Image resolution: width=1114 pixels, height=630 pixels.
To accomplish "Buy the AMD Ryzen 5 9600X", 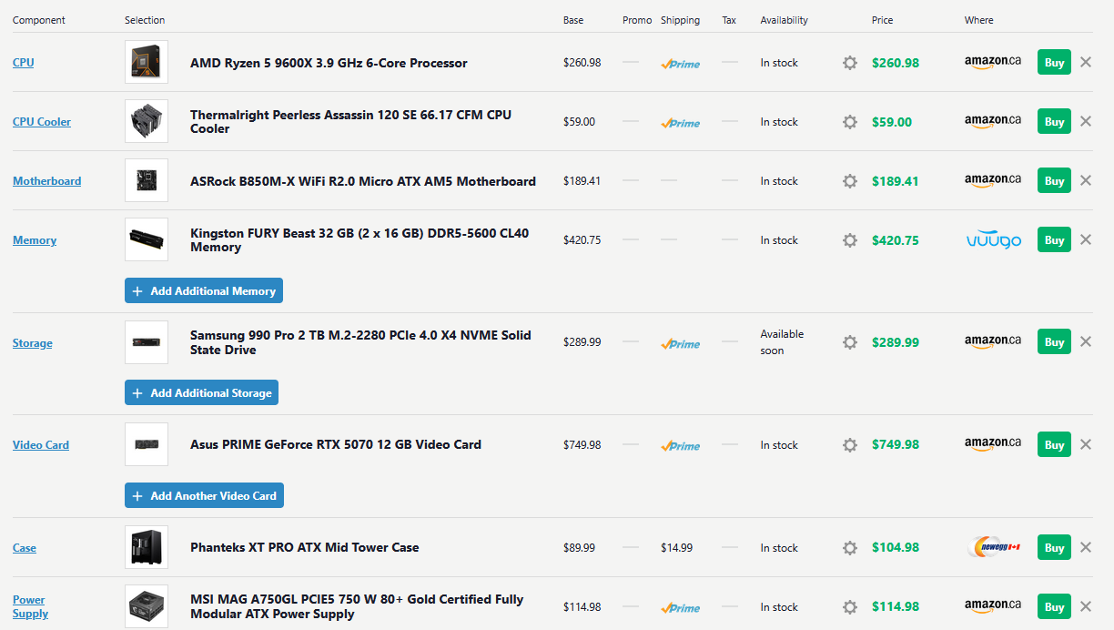I will click(x=1054, y=63).
